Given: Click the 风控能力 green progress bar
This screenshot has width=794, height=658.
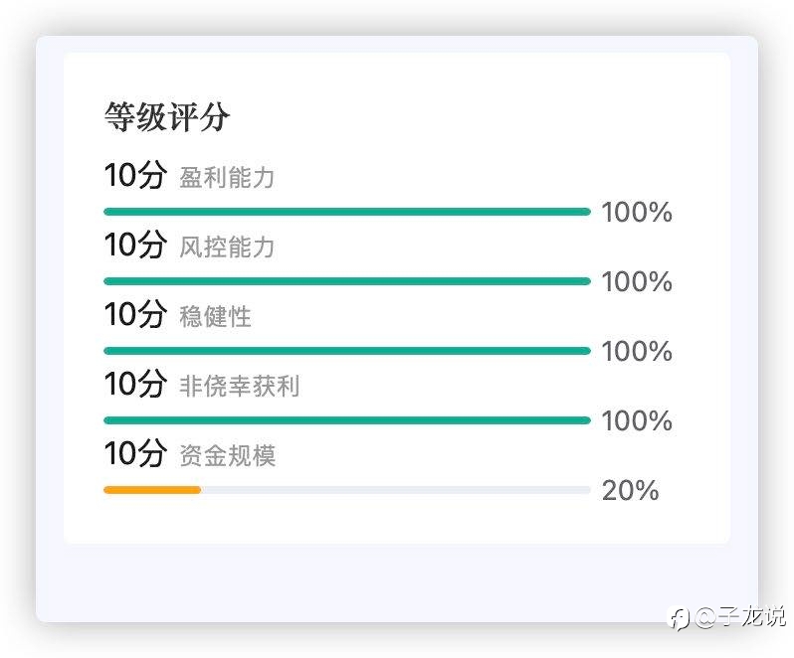Looking at the screenshot, I should pos(347,281).
